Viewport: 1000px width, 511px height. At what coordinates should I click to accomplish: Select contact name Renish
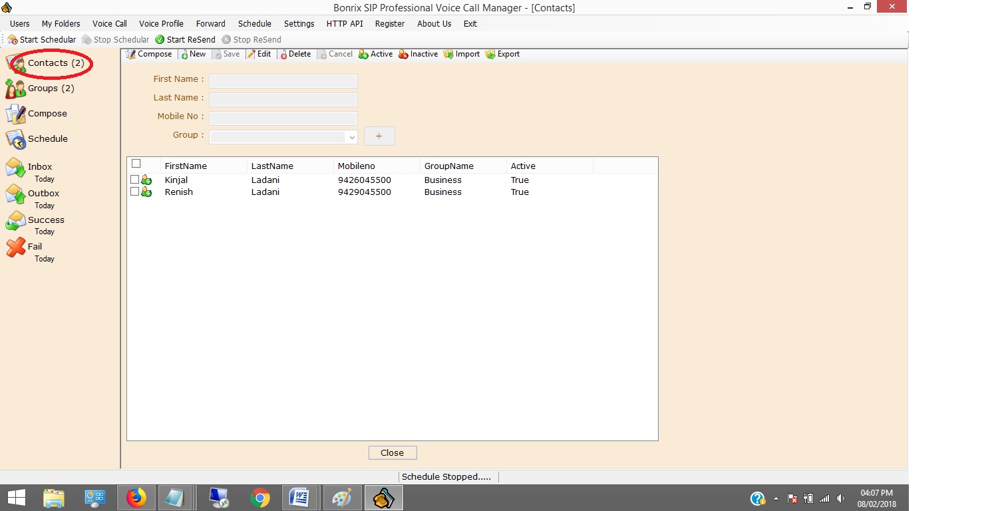click(x=179, y=192)
